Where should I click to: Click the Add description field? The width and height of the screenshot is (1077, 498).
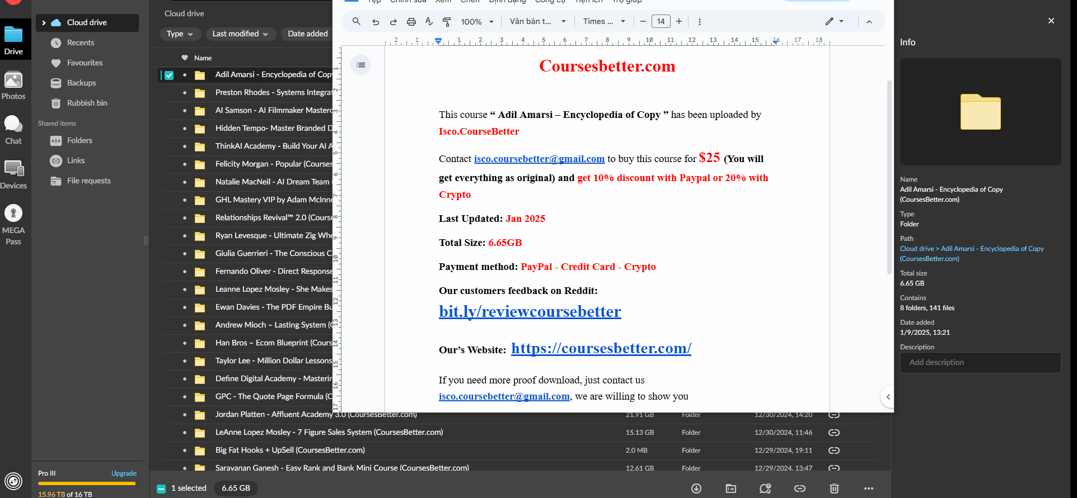pyautogui.click(x=980, y=363)
